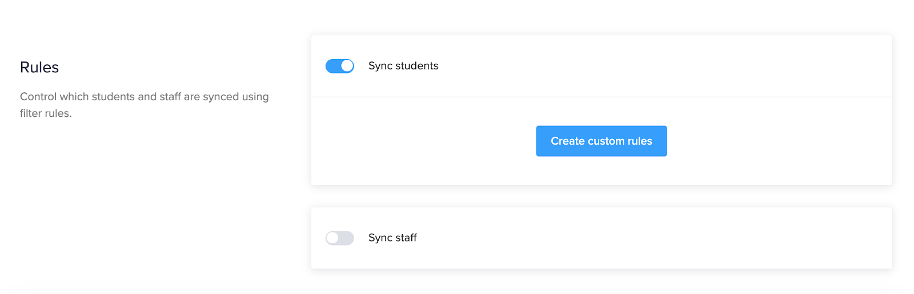Click the white knob of Sync staff switch

tap(332, 238)
